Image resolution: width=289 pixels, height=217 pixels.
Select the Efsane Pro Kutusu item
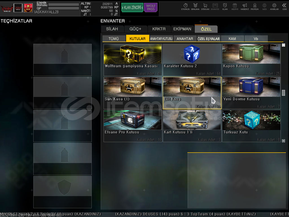tap(133, 126)
